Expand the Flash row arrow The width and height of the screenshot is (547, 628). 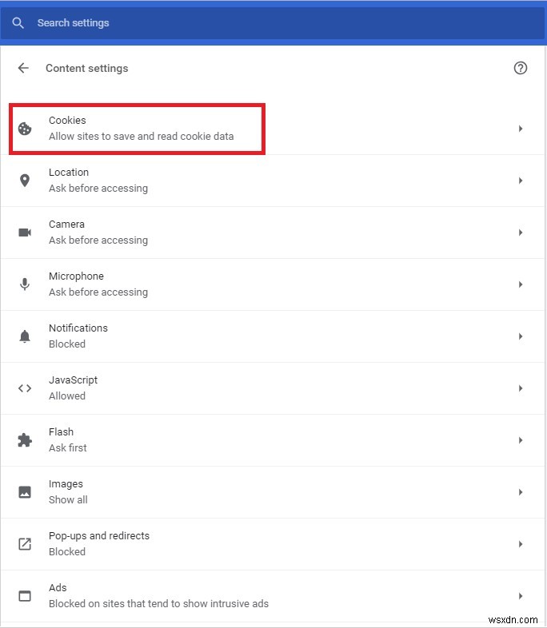pos(520,440)
